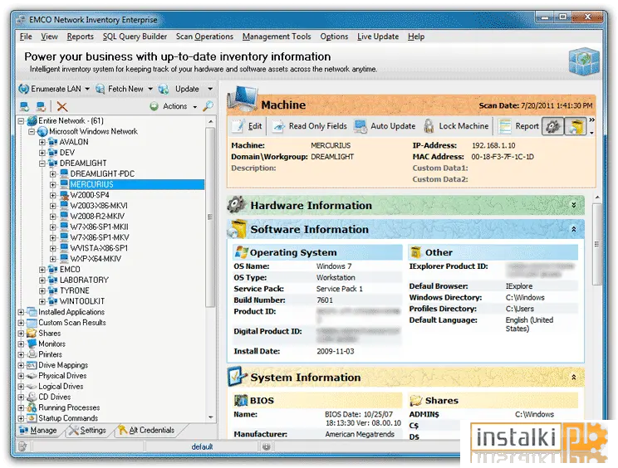
Task: Switch to the Alt Credentials tab
Action: pos(147,430)
